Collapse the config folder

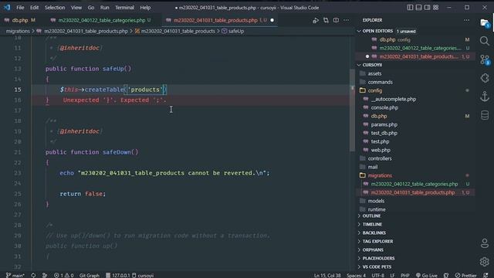415,90
